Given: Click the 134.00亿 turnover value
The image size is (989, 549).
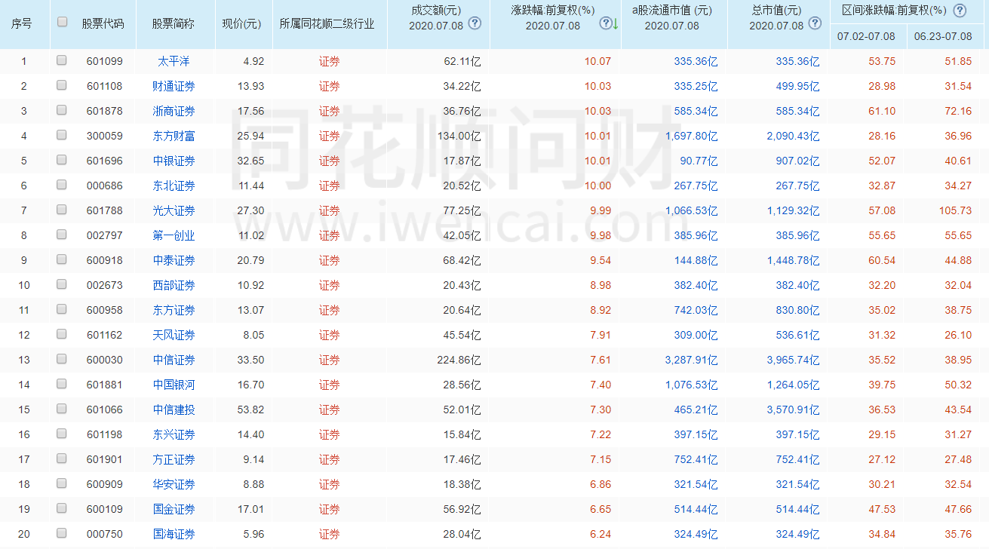Looking at the screenshot, I should (459, 136).
